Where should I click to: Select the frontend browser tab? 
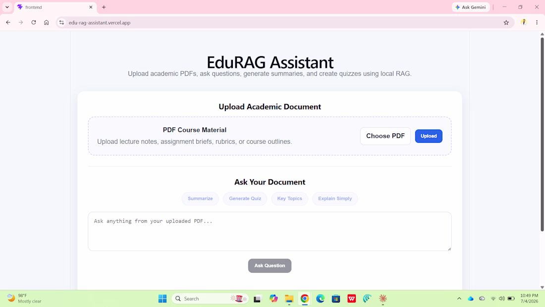(x=55, y=7)
